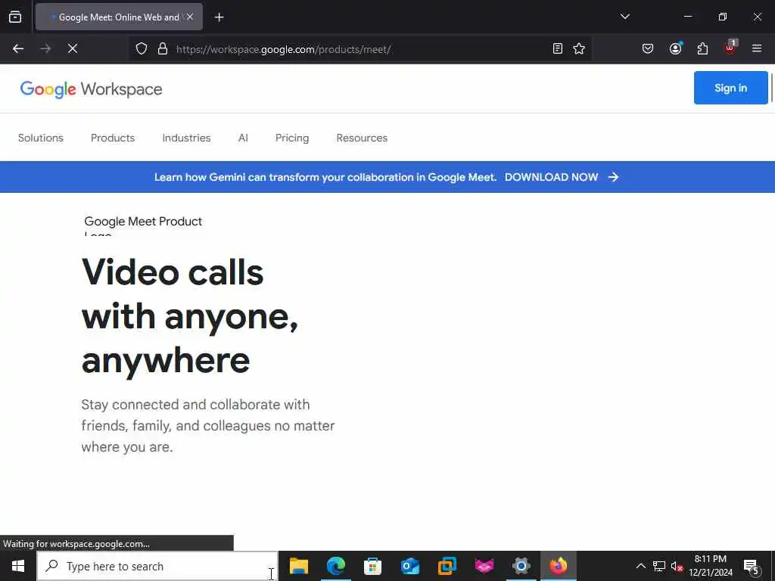The height and width of the screenshot is (581, 775).
Task: Open Firefox account menu
Action: coord(675,48)
